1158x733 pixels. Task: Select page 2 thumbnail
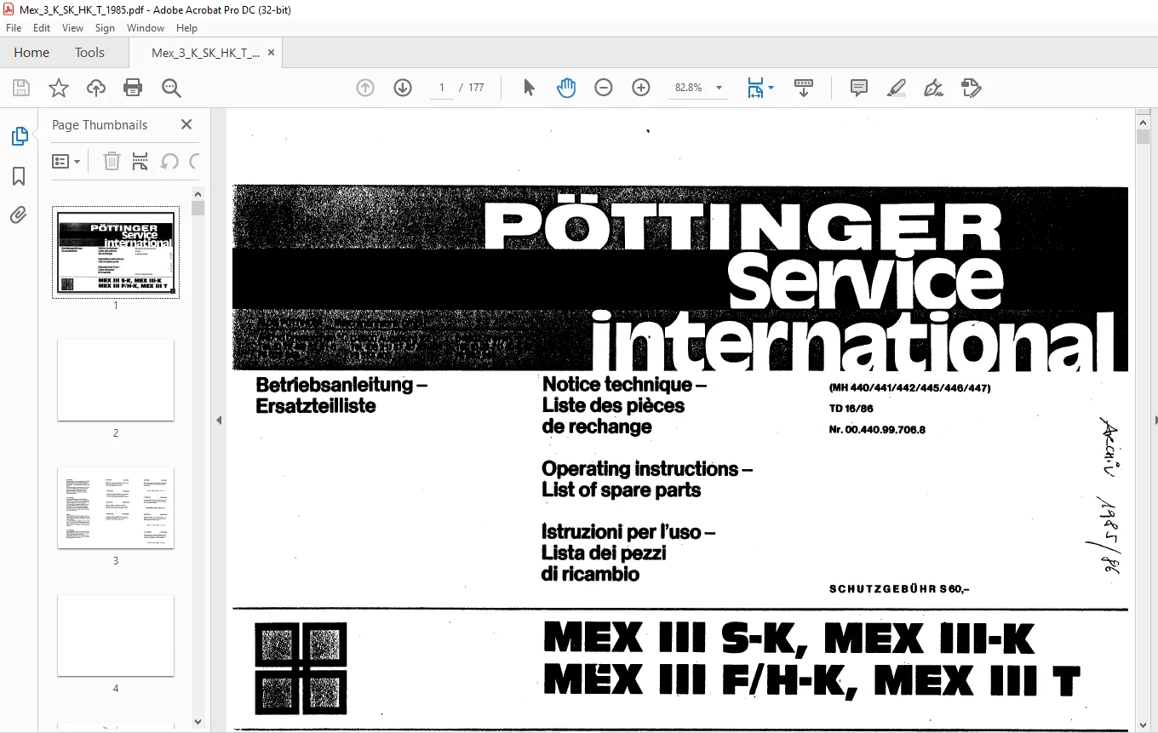[x=116, y=380]
